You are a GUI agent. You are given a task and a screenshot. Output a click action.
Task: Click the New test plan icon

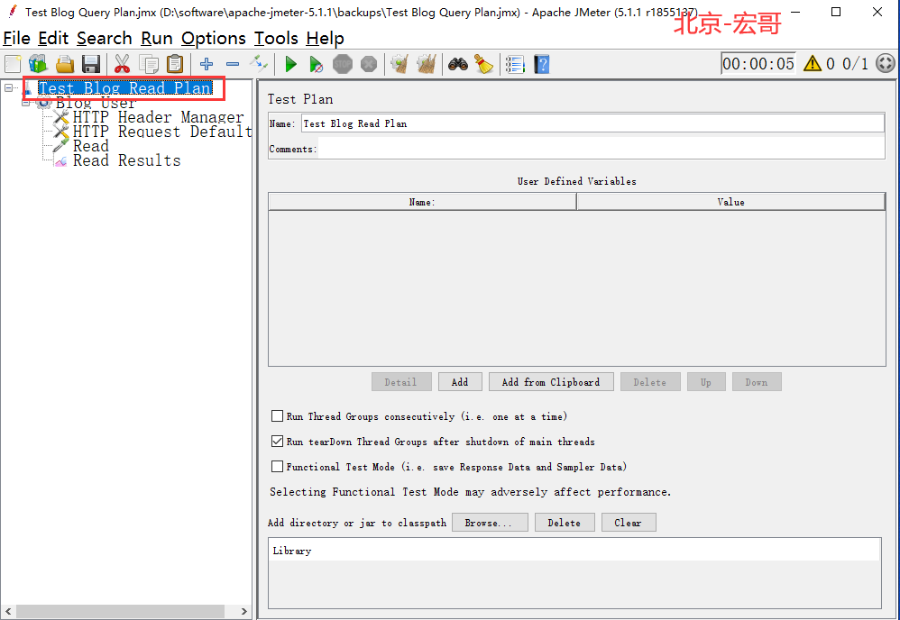click(x=13, y=64)
